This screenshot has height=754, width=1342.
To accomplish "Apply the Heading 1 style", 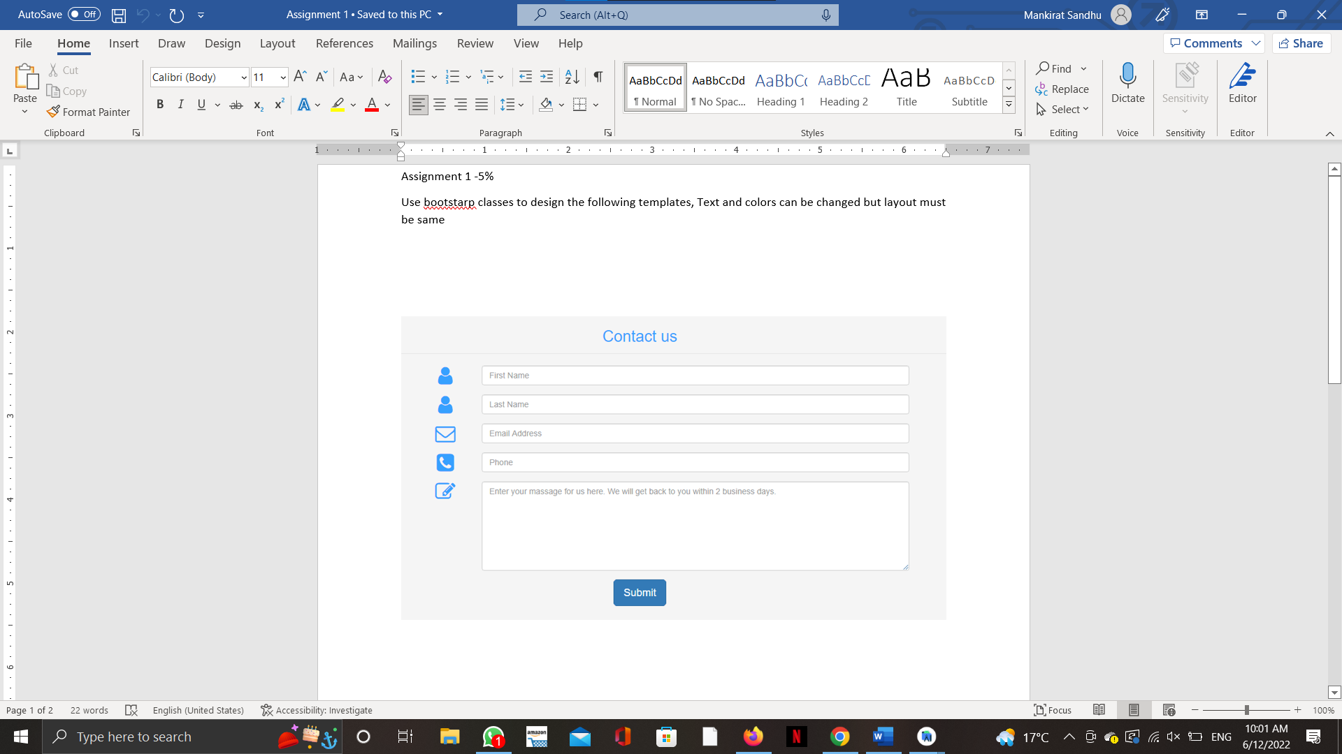I will (x=781, y=89).
